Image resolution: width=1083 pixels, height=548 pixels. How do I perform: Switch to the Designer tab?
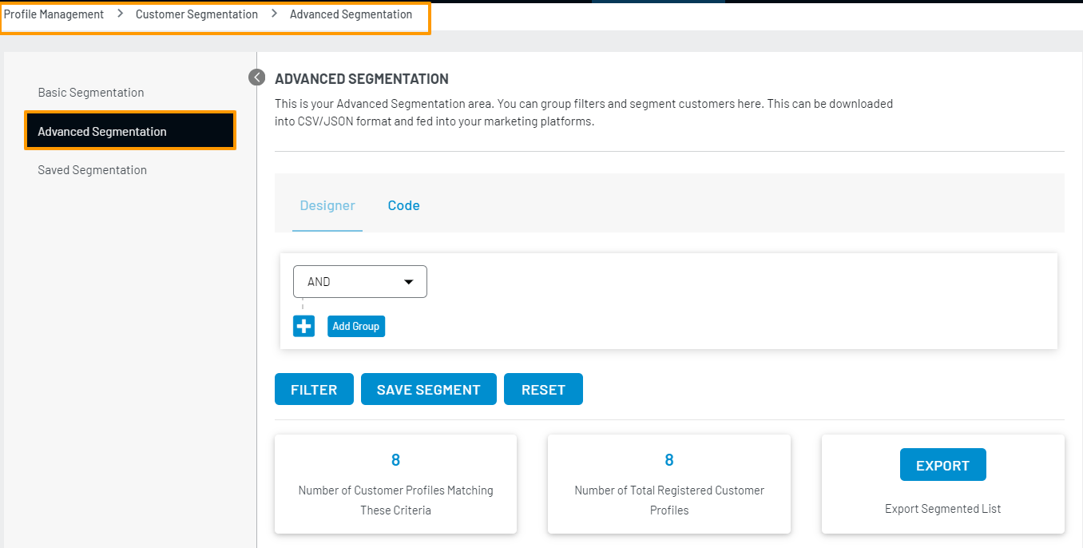(x=327, y=205)
